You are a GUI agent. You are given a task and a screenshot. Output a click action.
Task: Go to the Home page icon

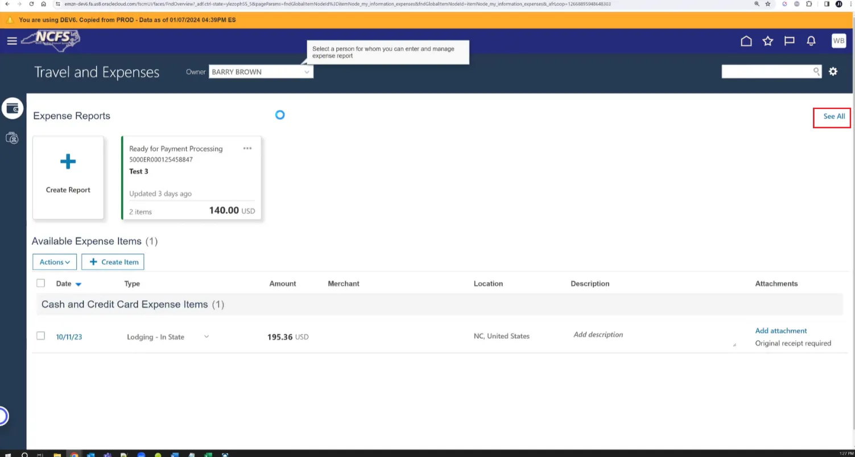pyautogui.click(x=746, y=41)
